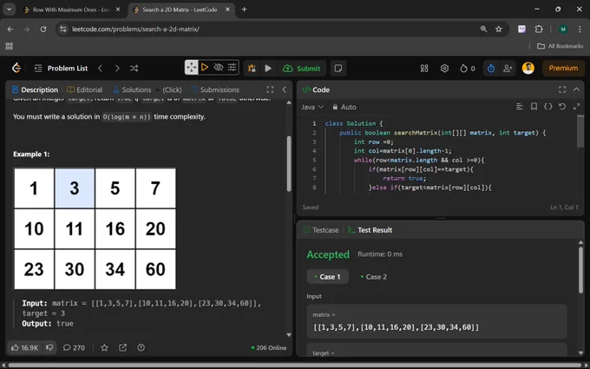The image size is (590, 369).
Task: Open the notes icon beside Submit
Action: [338, 68]
